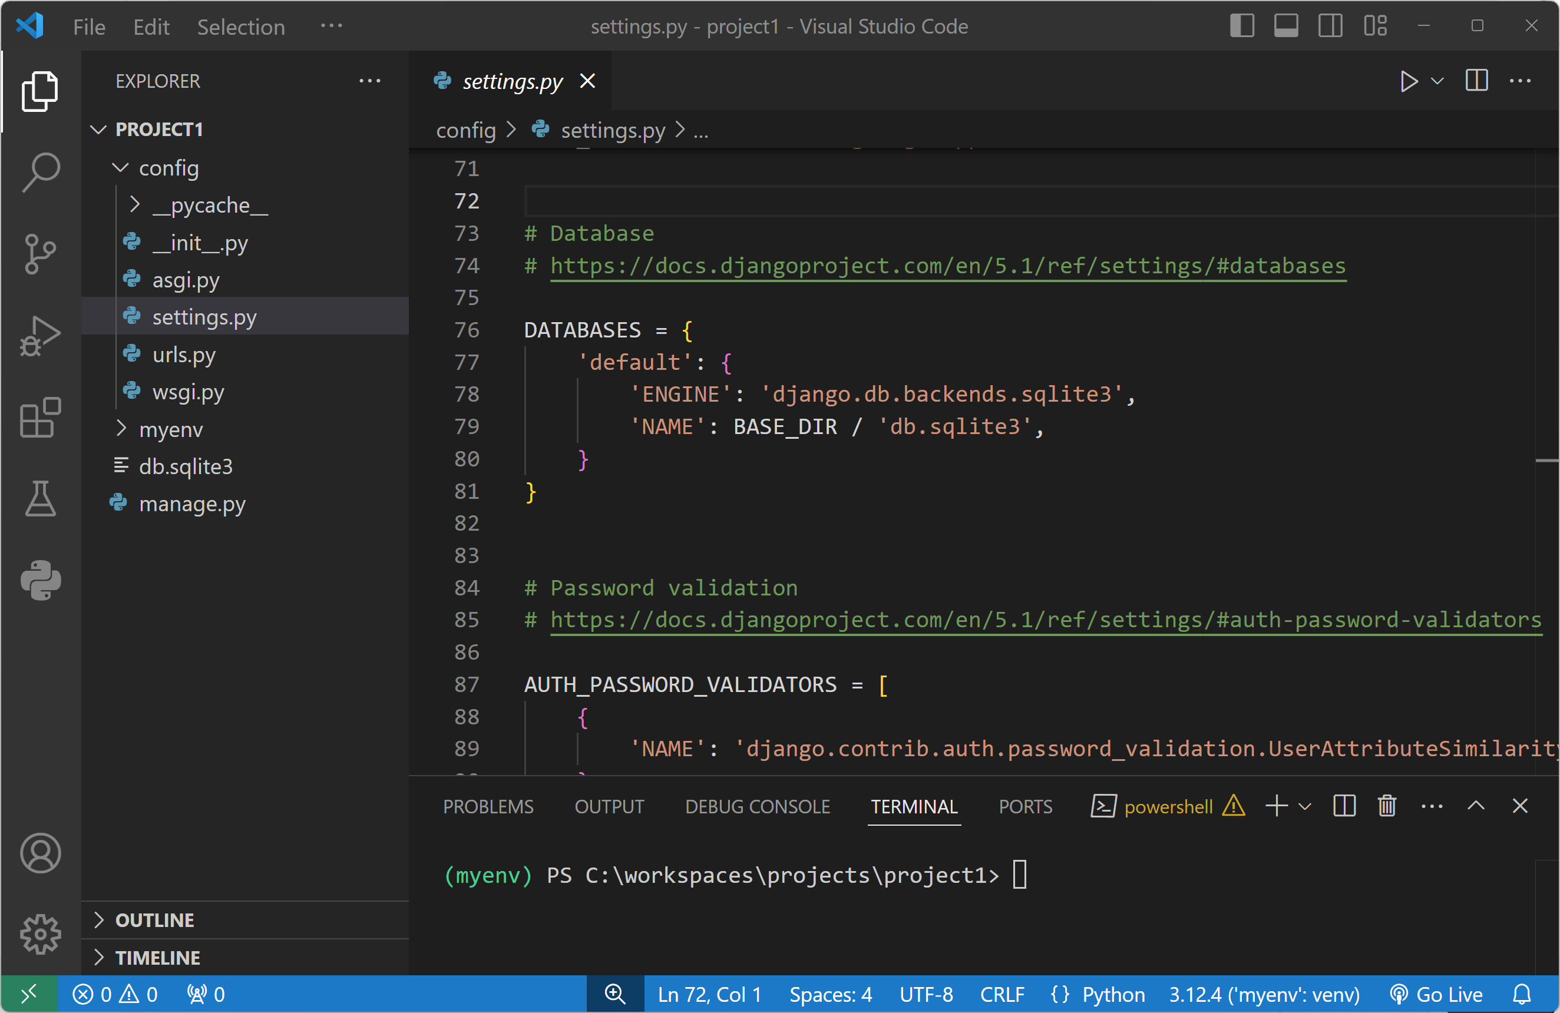Open manage.py in Explorer

[x=192, y=504]
